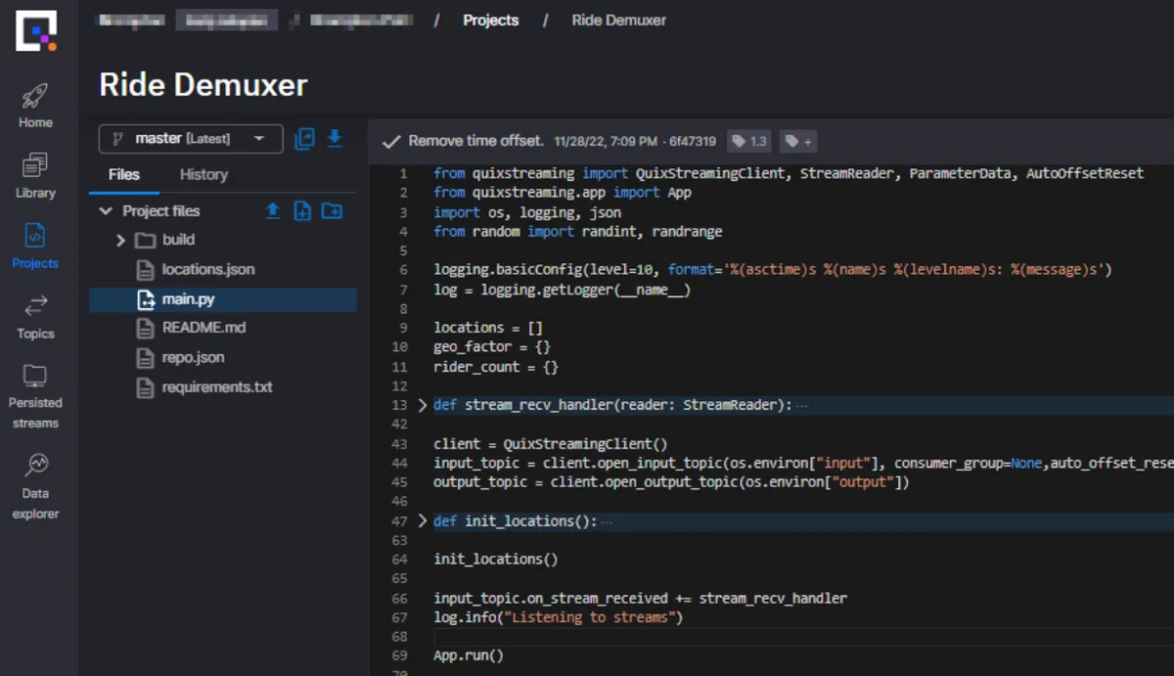Select the Topics sidebar icon

[x=34, y=318]
